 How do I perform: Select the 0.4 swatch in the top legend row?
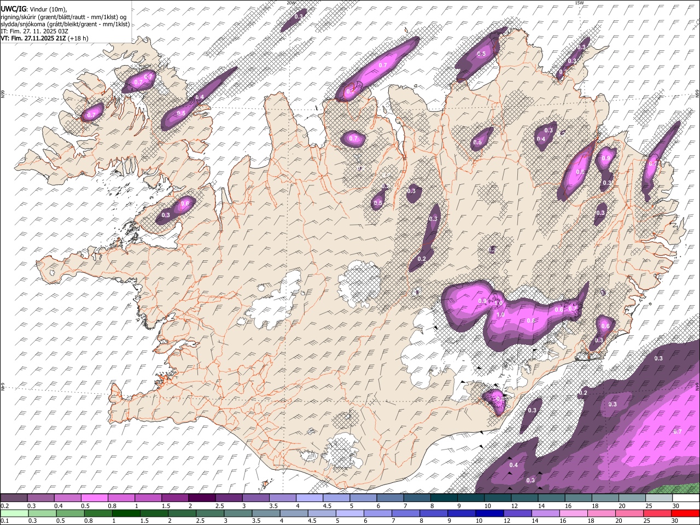(67, 498)
